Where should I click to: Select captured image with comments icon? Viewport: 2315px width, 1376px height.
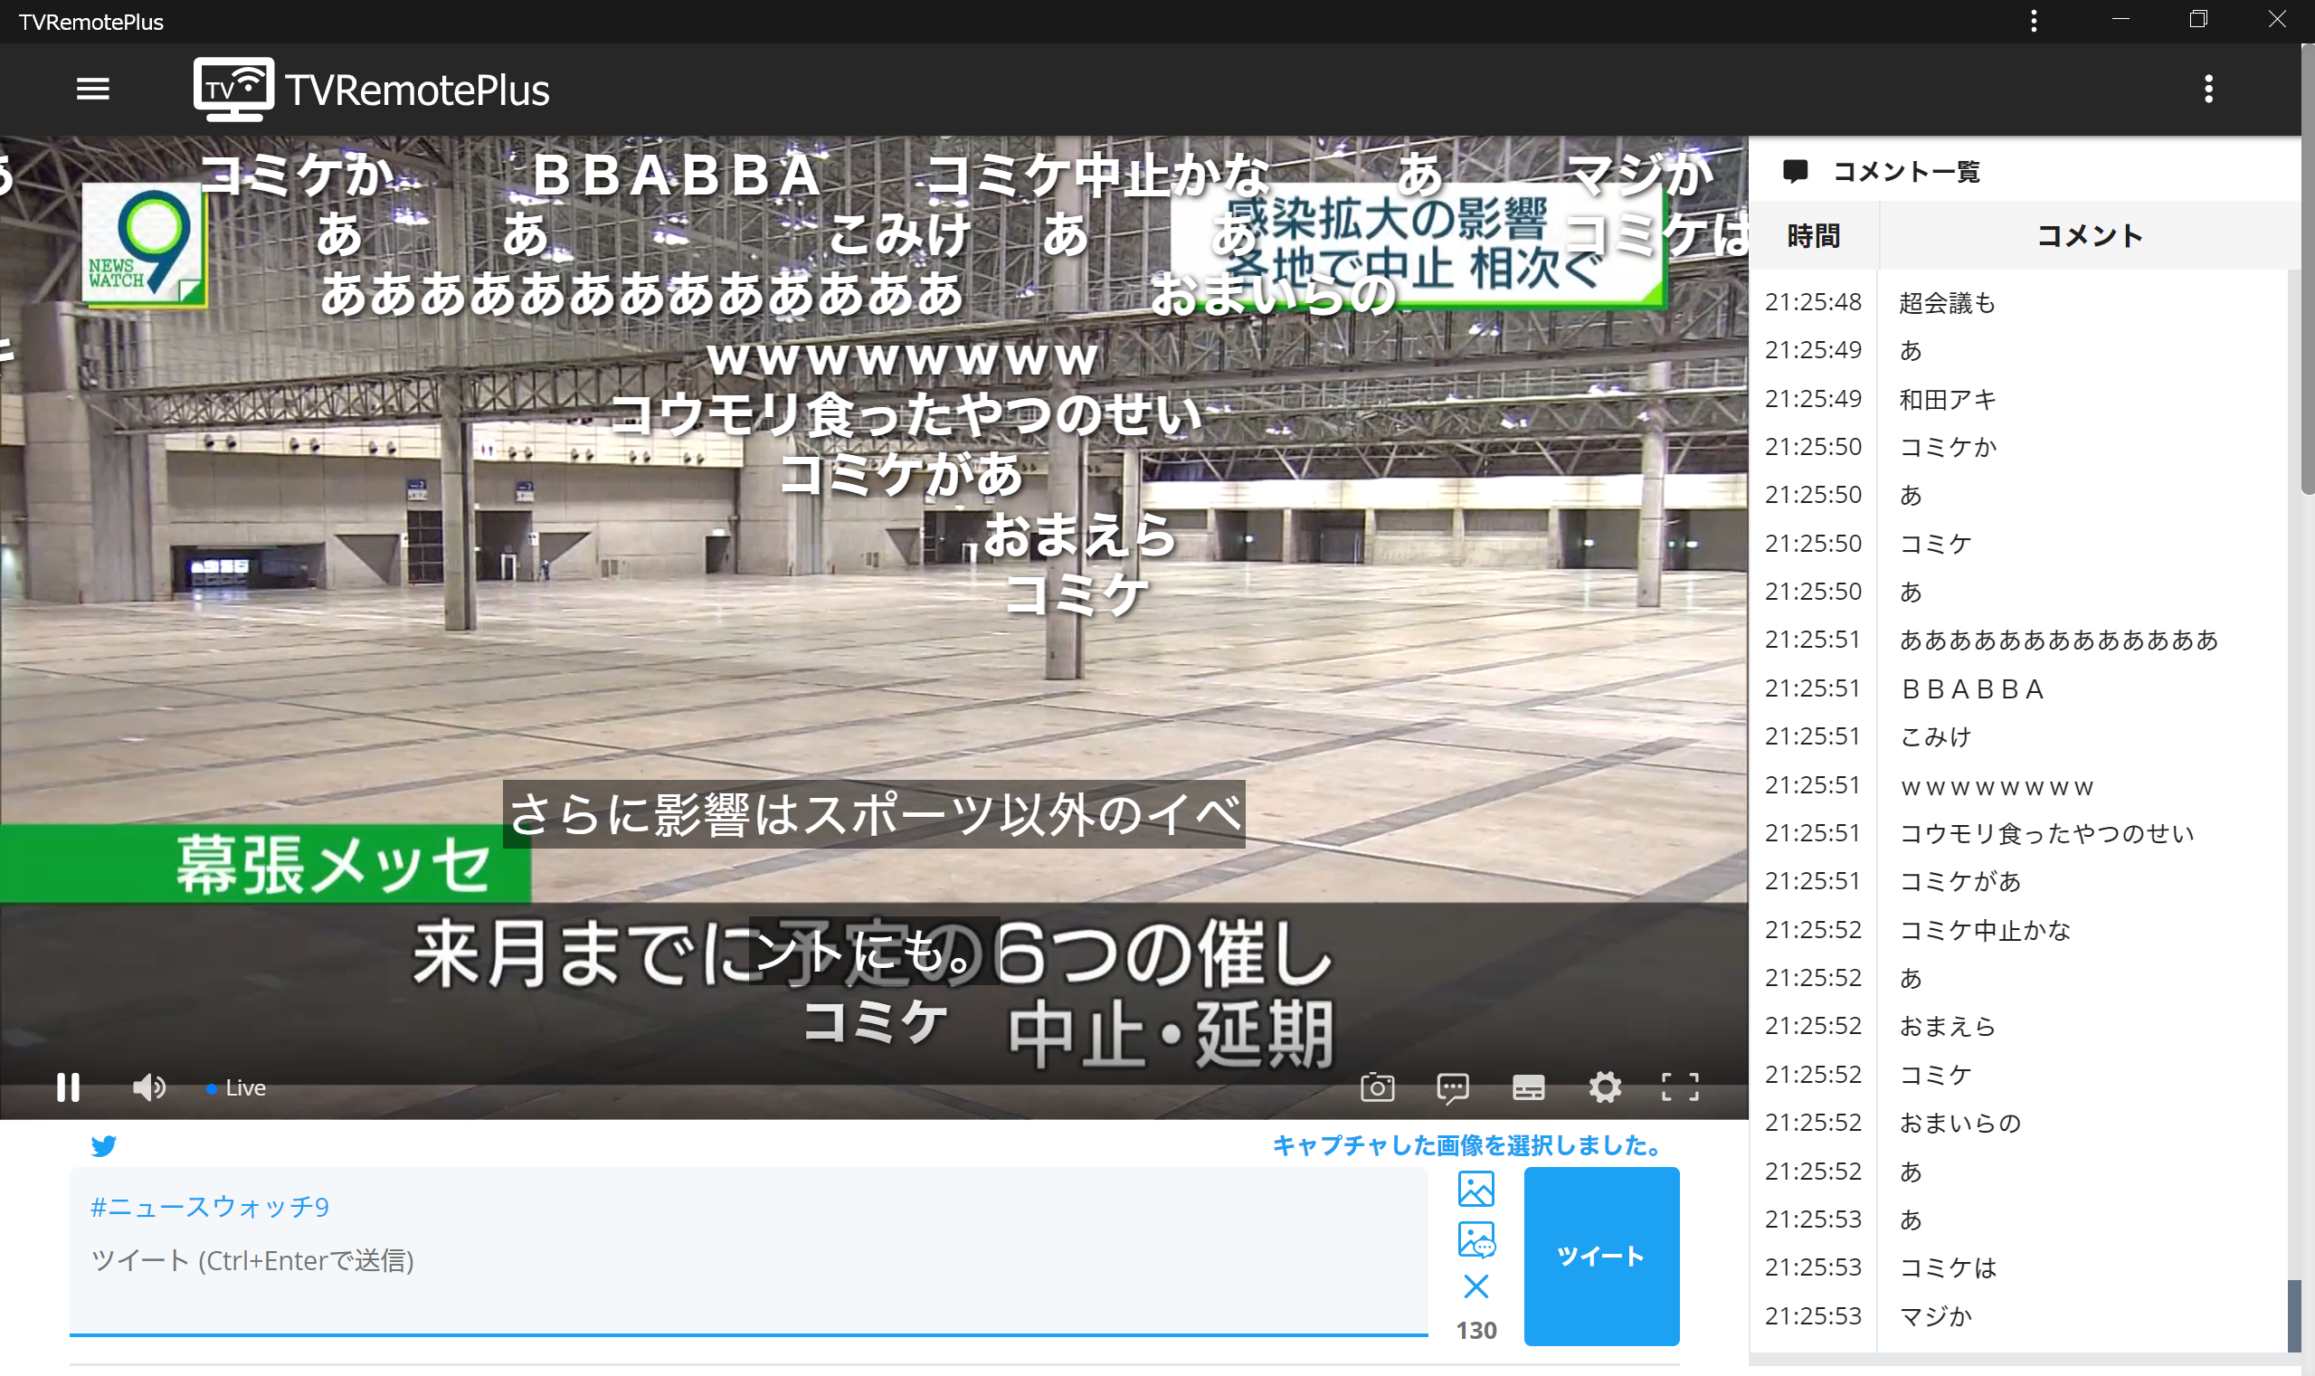pos(1476,1239)
